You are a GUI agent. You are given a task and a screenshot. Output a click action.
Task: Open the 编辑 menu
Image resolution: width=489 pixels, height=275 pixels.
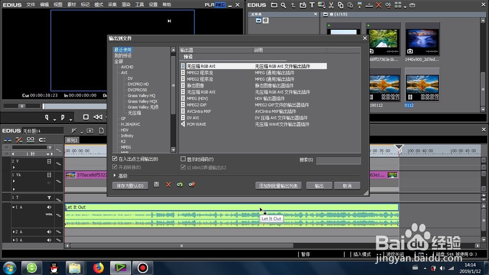pos(44,5)
